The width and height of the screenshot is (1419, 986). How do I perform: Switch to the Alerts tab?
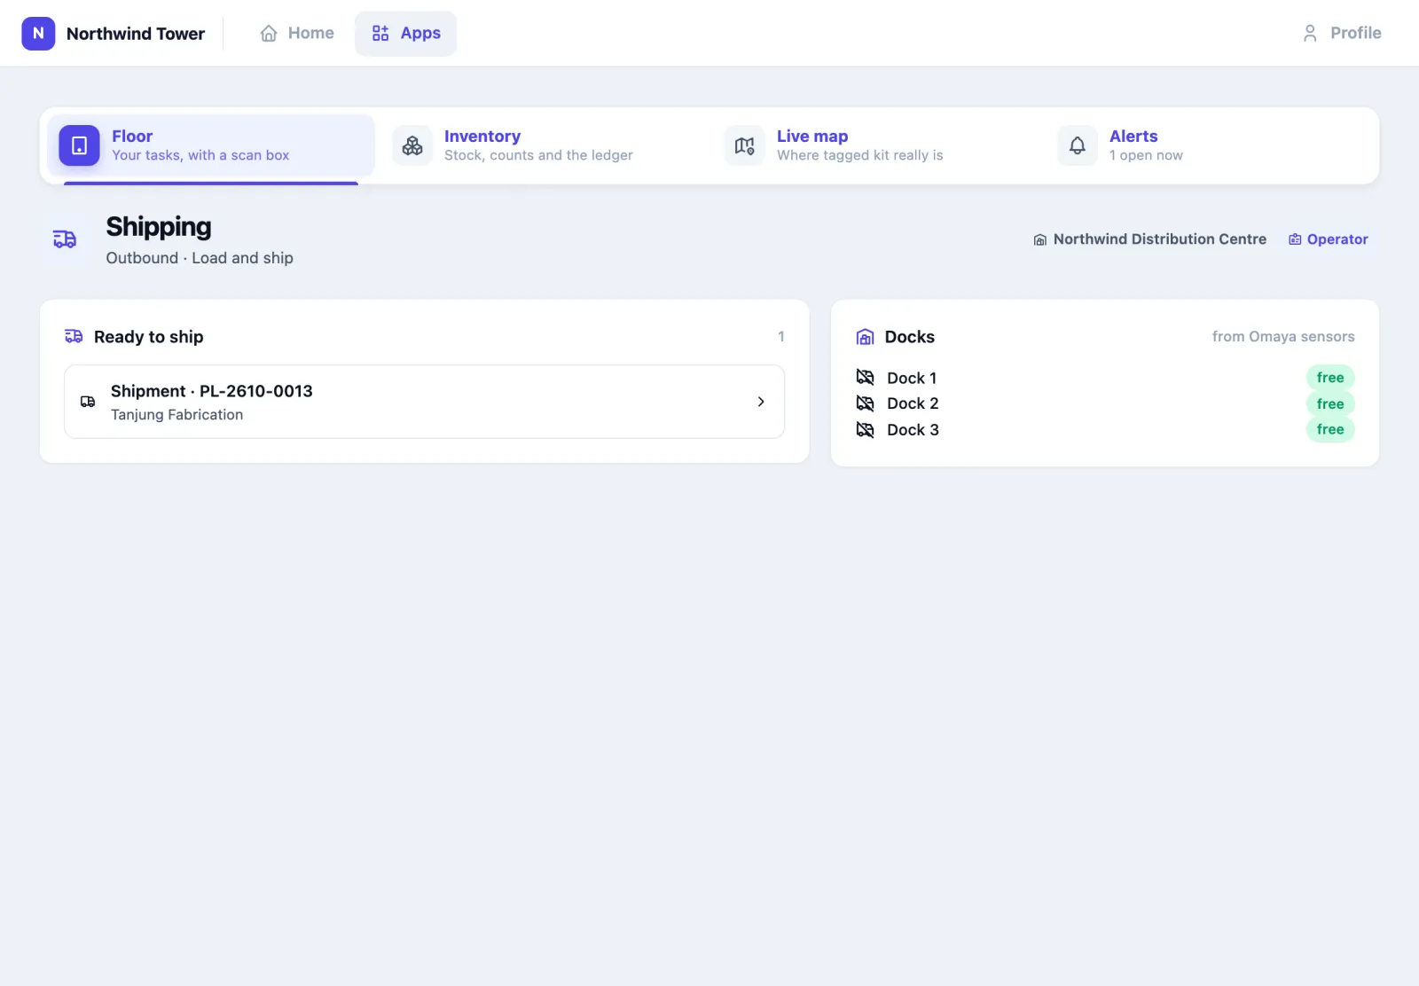1209,145
